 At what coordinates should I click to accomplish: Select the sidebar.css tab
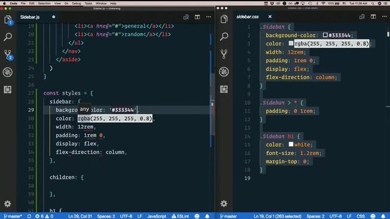[247, 16]
